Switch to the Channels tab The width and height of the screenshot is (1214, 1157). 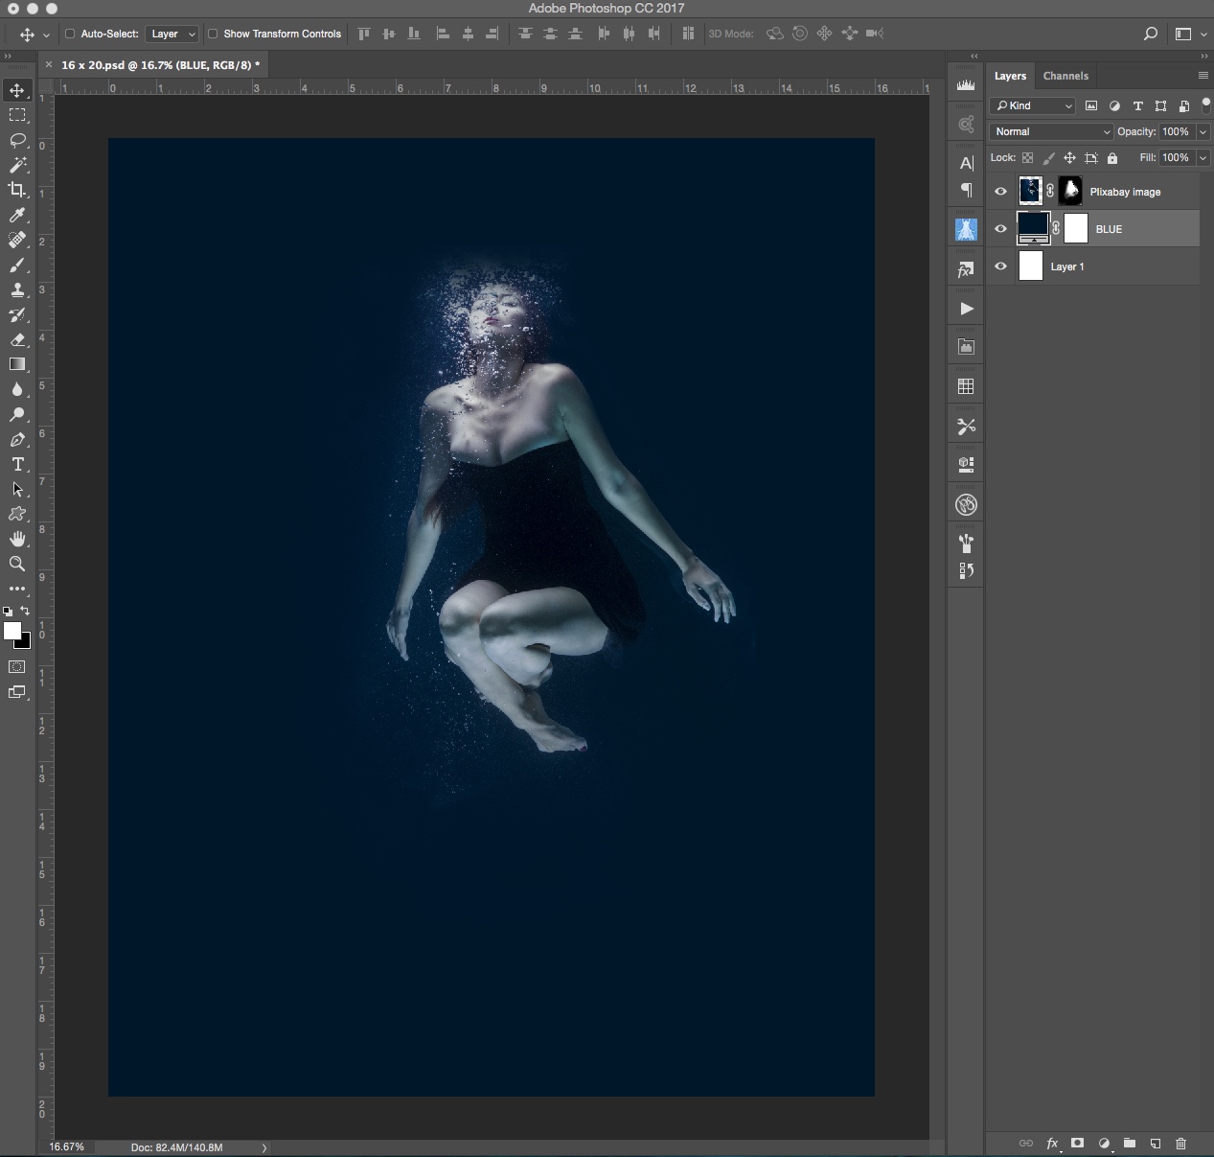pos(1065,76)
